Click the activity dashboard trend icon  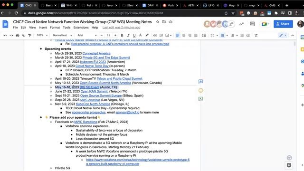click(241, 24)
